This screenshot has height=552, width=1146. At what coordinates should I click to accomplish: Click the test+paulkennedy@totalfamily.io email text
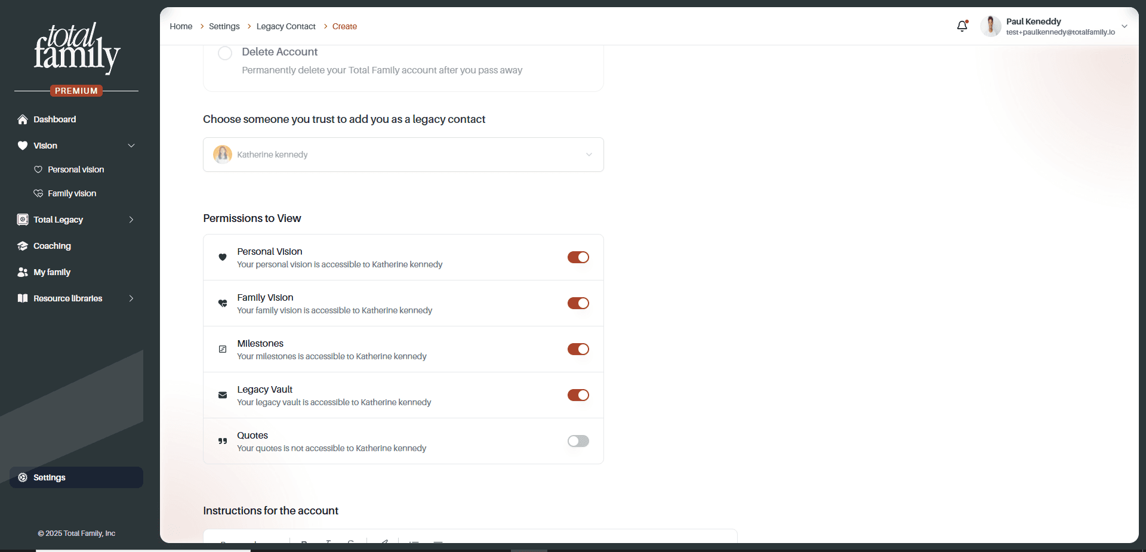coord(1061,32)
